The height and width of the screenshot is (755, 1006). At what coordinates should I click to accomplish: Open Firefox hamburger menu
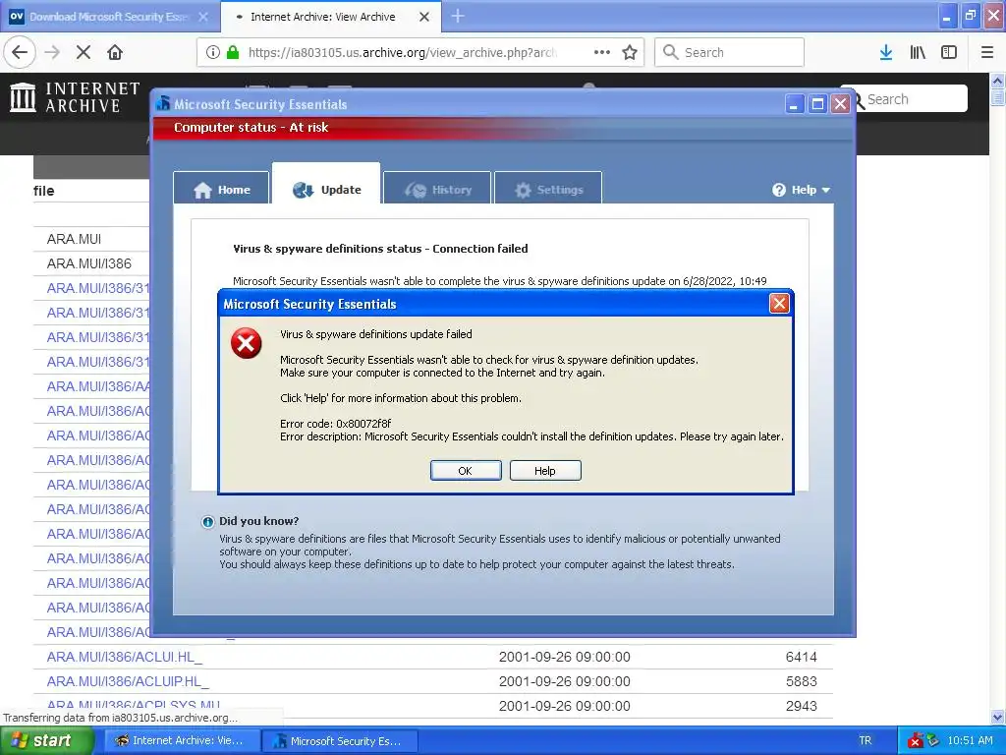tap(987, 52)
